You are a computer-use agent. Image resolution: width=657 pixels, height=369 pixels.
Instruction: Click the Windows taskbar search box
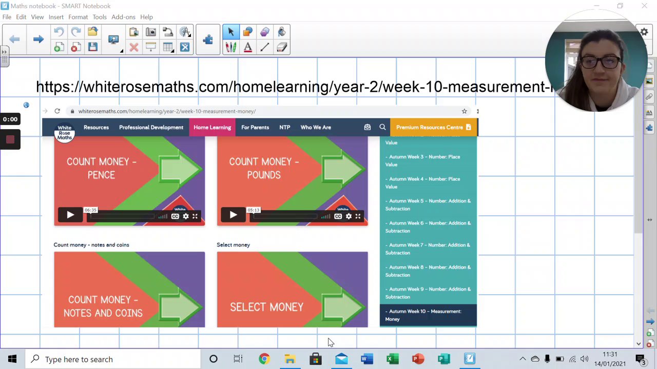click(113, 359)
